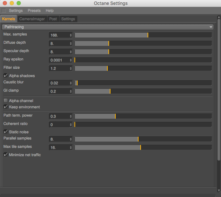This screenshot has width=221, height=197.
Task: Click the Caustic blur slider bar
Action: (x=143, y=83)
